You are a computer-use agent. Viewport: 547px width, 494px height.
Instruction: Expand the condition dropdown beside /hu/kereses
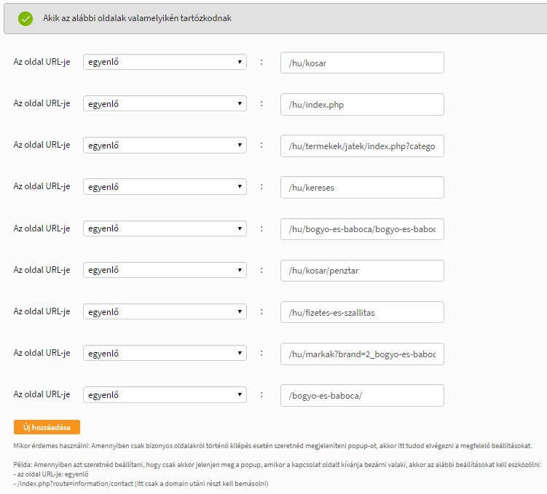tap(165, 187)
